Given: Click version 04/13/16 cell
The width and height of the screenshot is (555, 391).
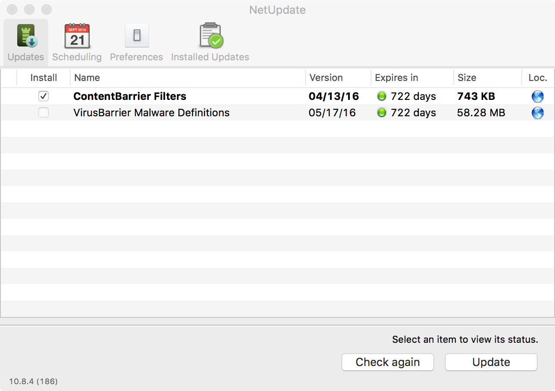Looking at the screenshot, I should [x=334, y=96].
